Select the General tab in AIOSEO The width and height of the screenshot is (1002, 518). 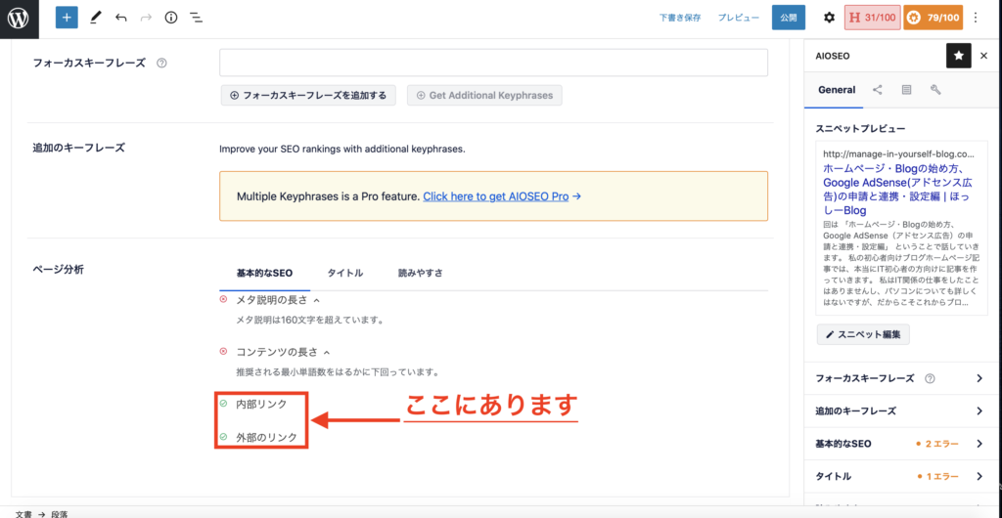[837, 90]
